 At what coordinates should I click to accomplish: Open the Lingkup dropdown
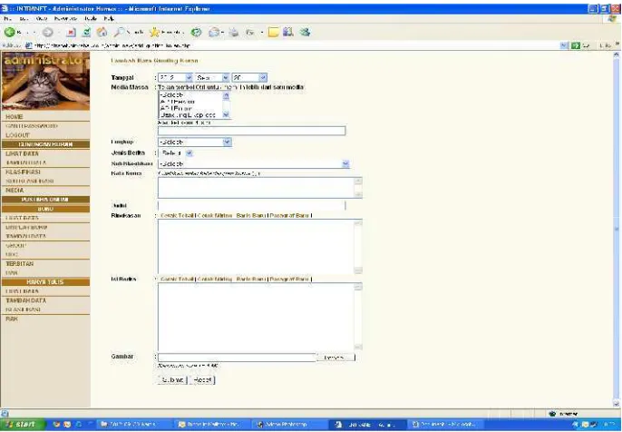(x=194, y=142)
